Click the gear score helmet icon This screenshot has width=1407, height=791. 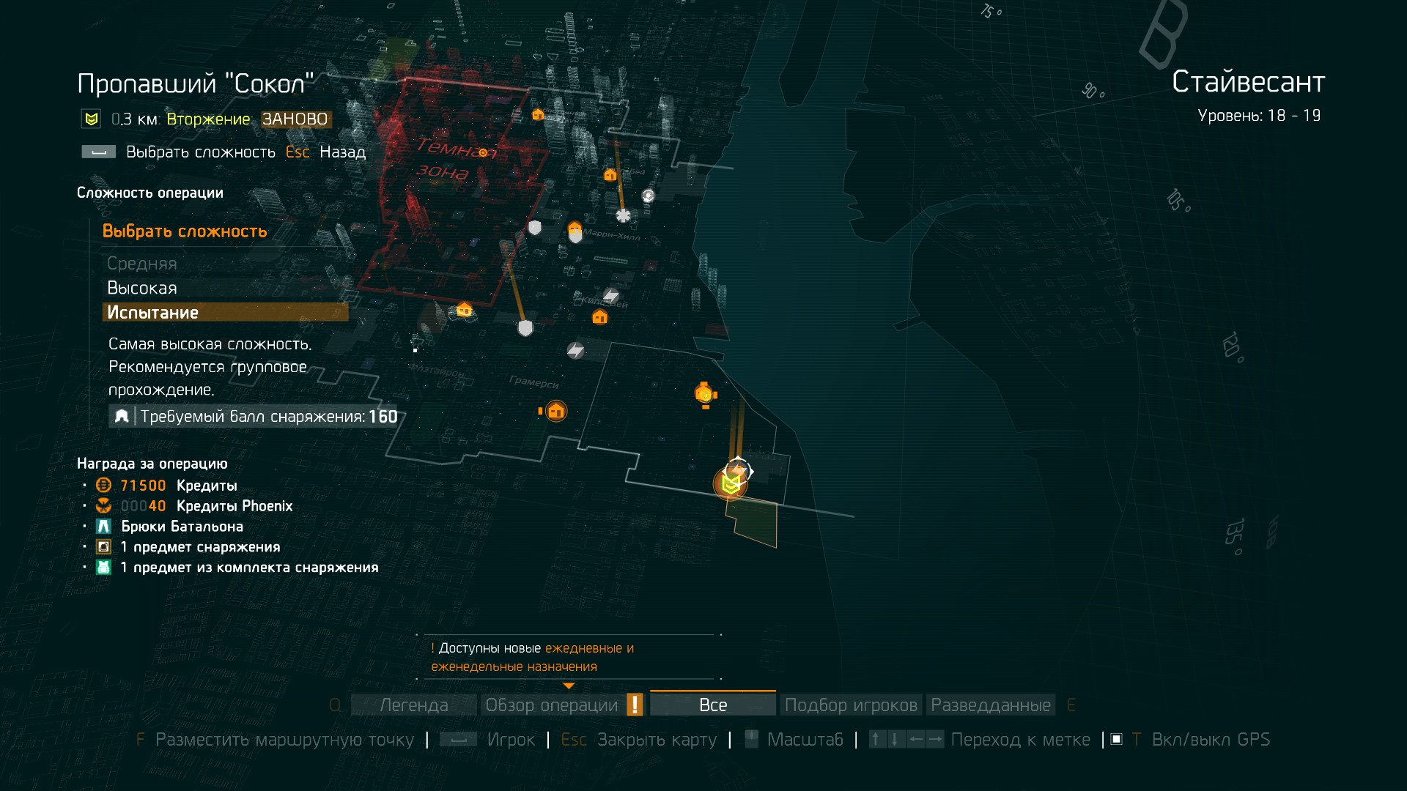(x=122, y=416)
